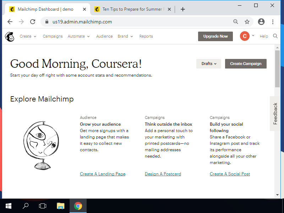Open Windows taskbar search

(26, 206)
